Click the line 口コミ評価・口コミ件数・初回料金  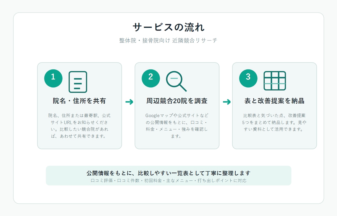[x=168, y=181]
